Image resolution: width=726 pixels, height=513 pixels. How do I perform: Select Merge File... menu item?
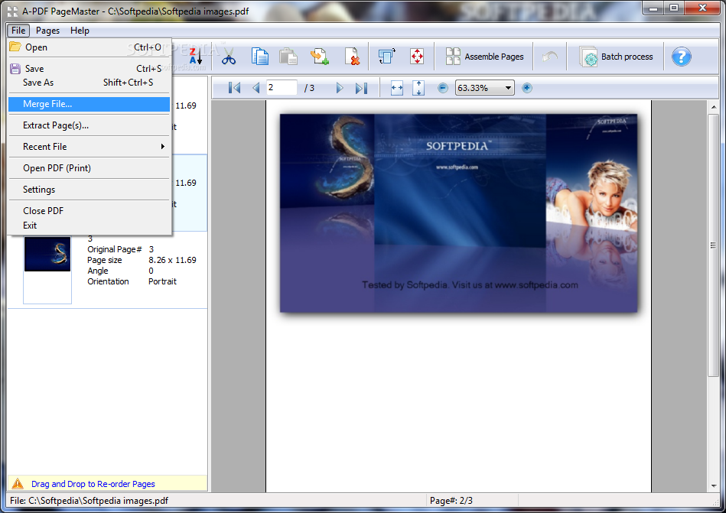[89, 104]
